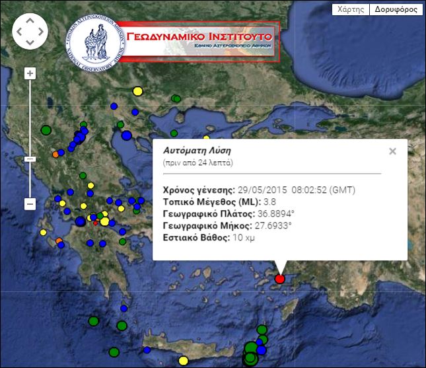Screen dimensions: 426x368
Task: Click the Τοπικό Μέγεθος (ML) 3.8 line
Action: (219, 202)
